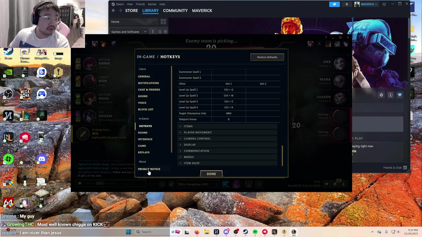The width and height of the screenshot is (422, 237).
Task: Open AIDA64 Extreme desktop icon
Action: pyautogui.click(x=8, y=205)
